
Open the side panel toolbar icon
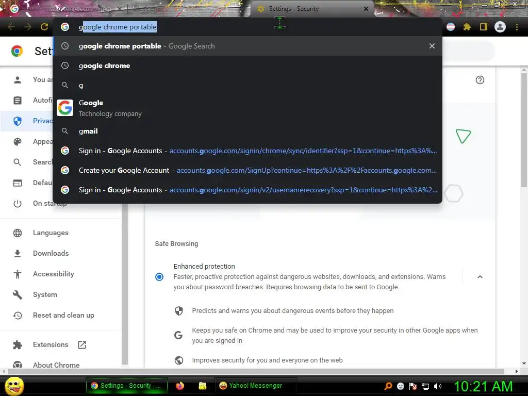pyautogui.click(x=484, y=27)
